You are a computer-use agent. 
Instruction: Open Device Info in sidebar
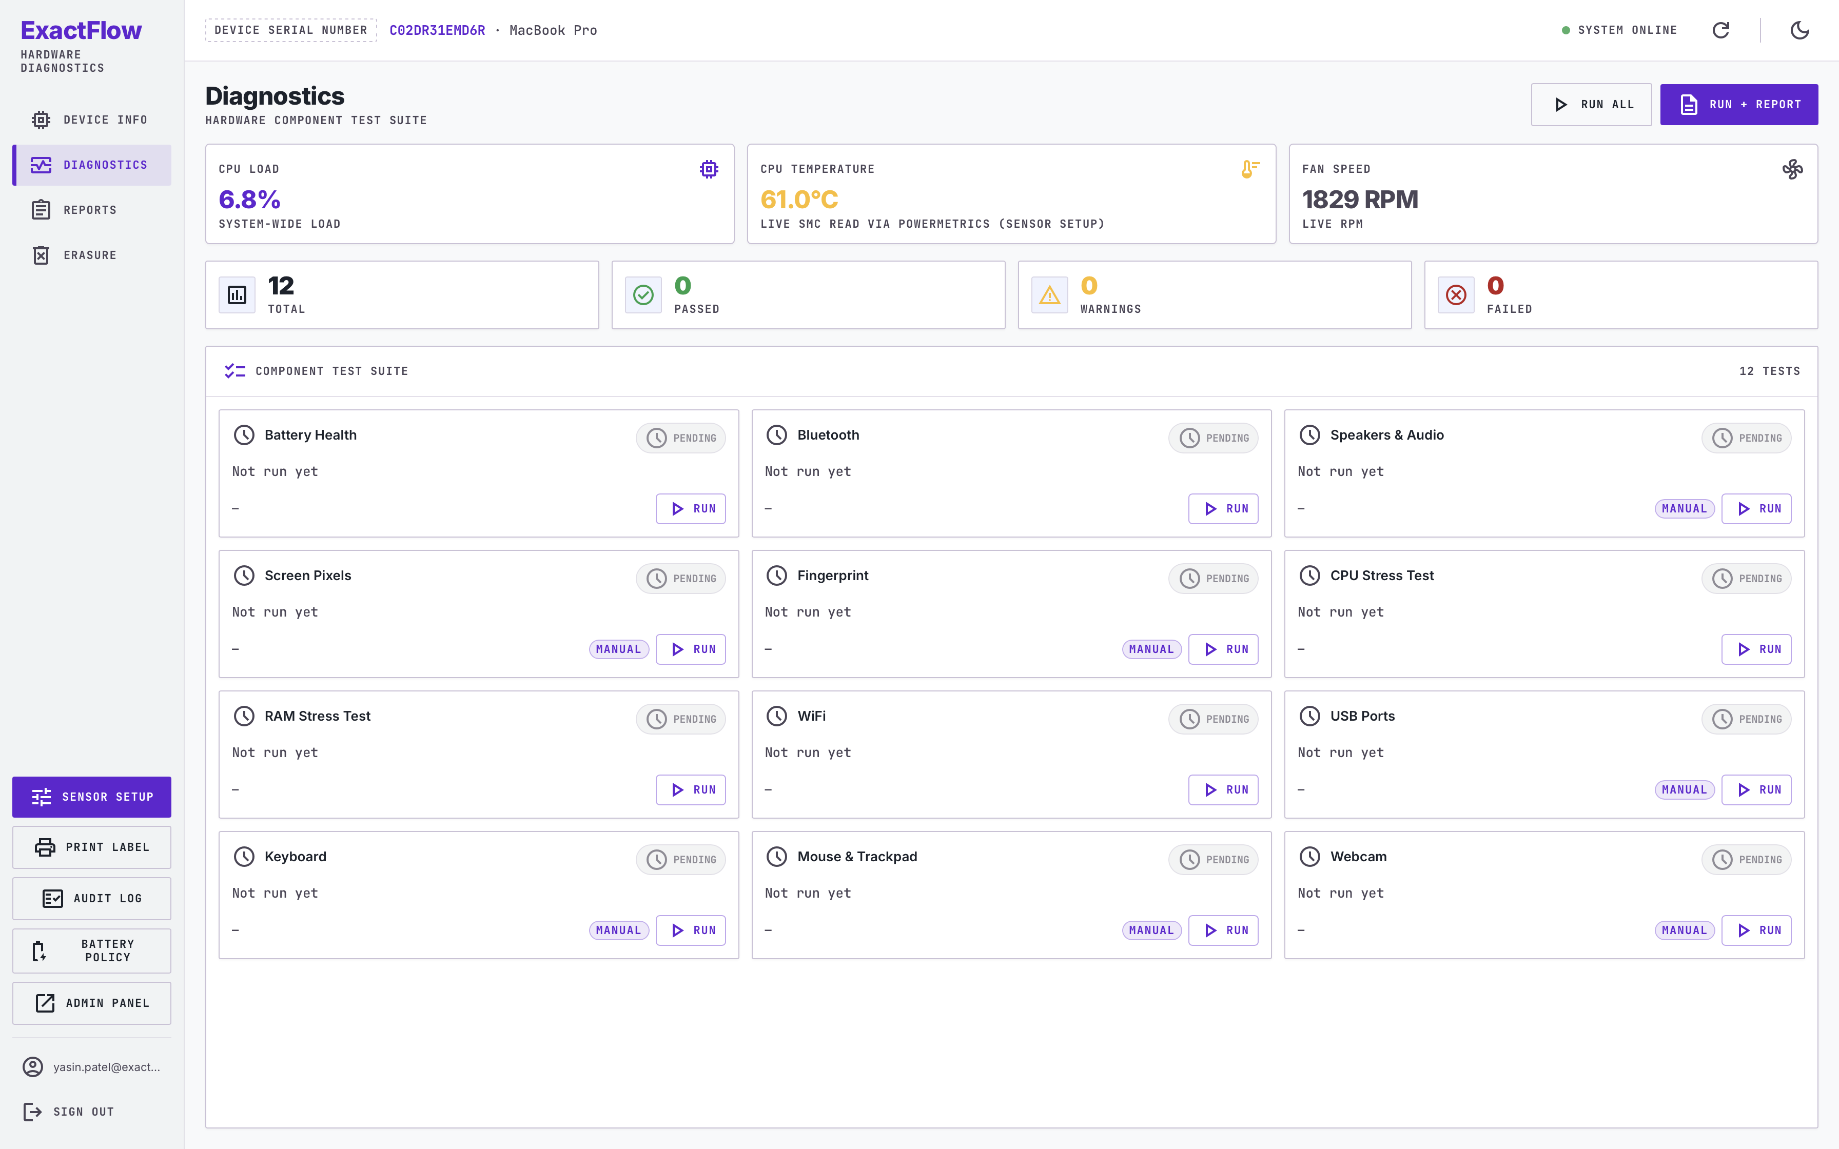pyautogui.click(x=92, y=120)
